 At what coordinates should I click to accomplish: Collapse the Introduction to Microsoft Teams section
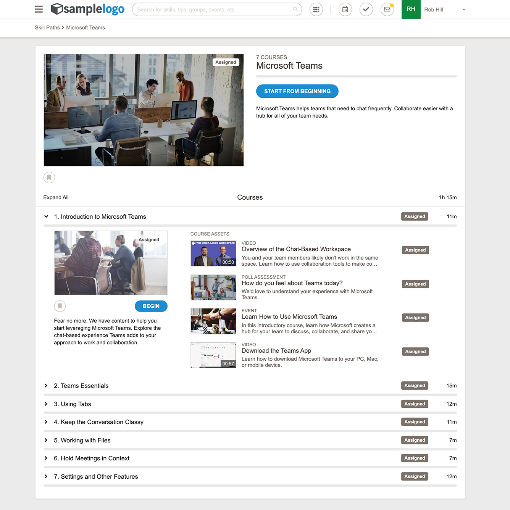(x=46, y=216)
